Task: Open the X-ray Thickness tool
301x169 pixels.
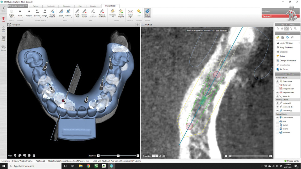Action: [x=286, y=47]
